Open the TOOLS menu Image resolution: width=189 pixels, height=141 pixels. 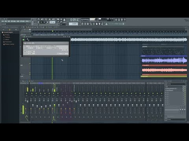tap(27, 21)
